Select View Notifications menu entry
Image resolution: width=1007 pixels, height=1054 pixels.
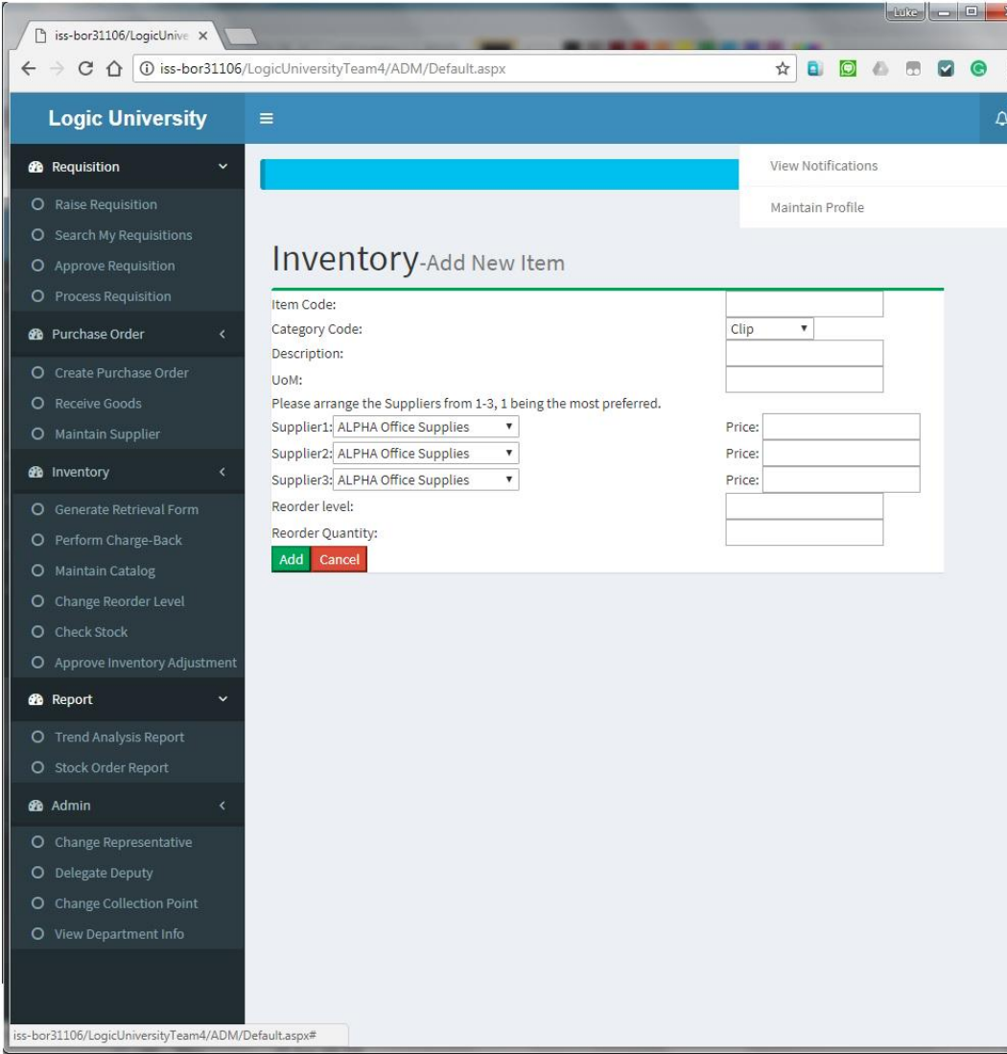824,166
